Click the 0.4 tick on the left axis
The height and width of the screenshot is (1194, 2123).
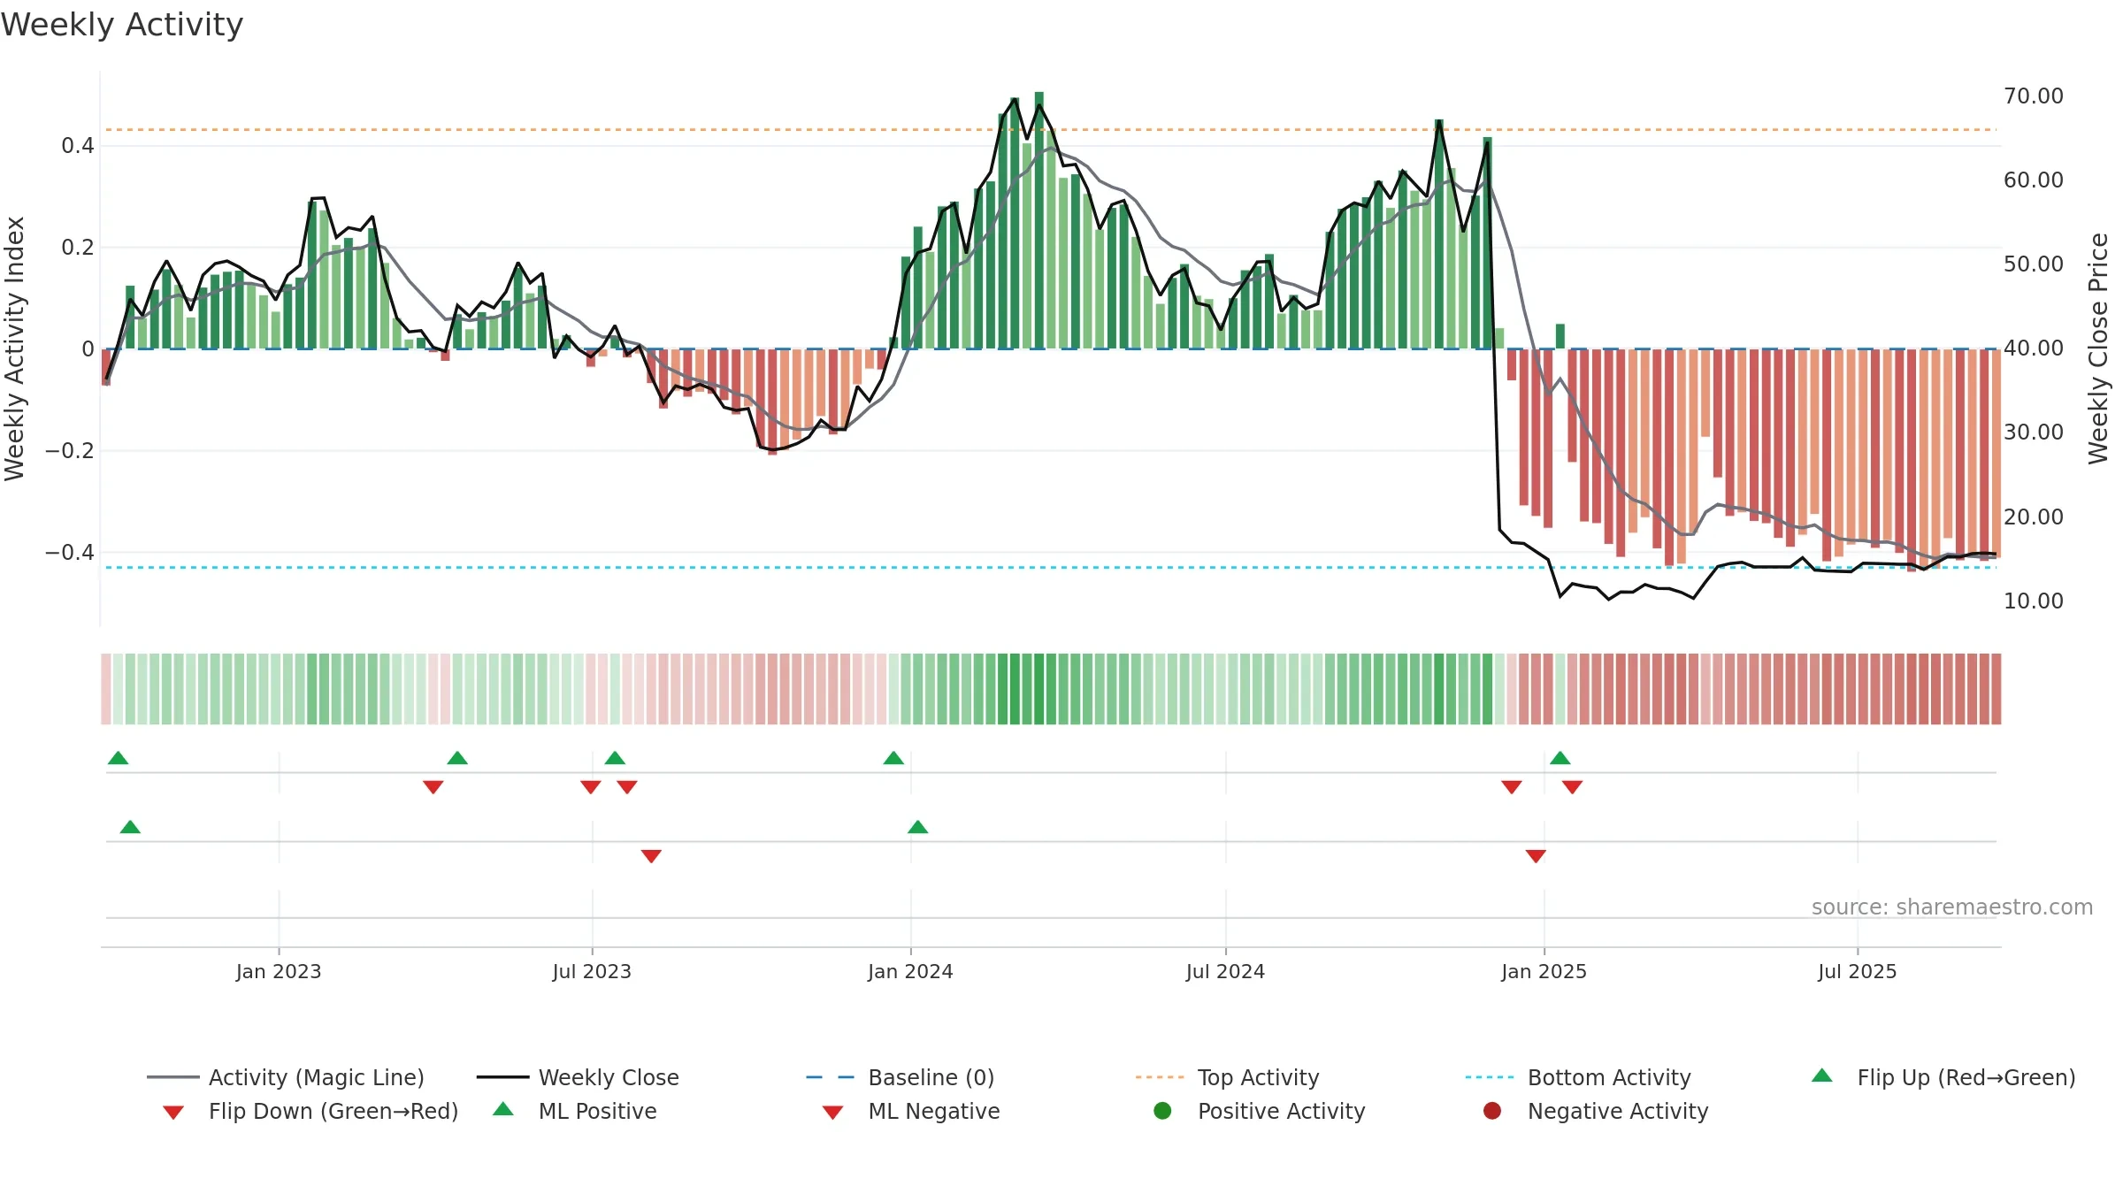coord(78,145)
